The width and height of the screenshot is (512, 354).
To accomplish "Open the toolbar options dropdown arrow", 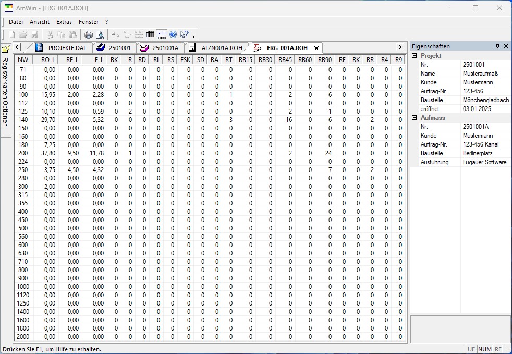I will click(x=193, y=36).
